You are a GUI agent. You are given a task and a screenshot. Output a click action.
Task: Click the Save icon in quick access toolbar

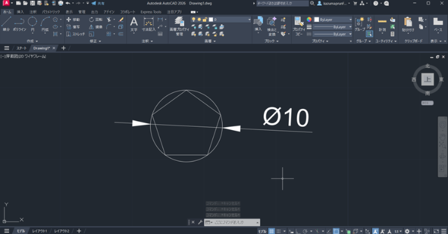pos(32,3)
